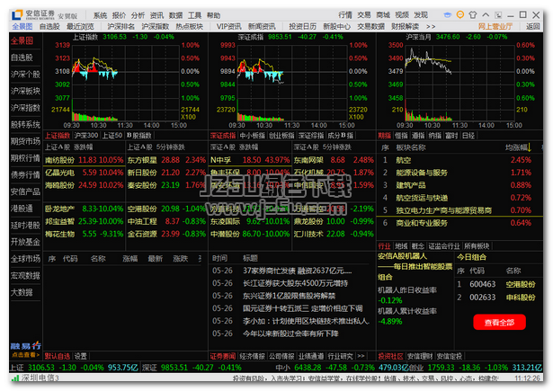The width and height of the screenshot is (553, 391).
Task: Click the green signal bars status icon
Action: (x=15, y=378)
